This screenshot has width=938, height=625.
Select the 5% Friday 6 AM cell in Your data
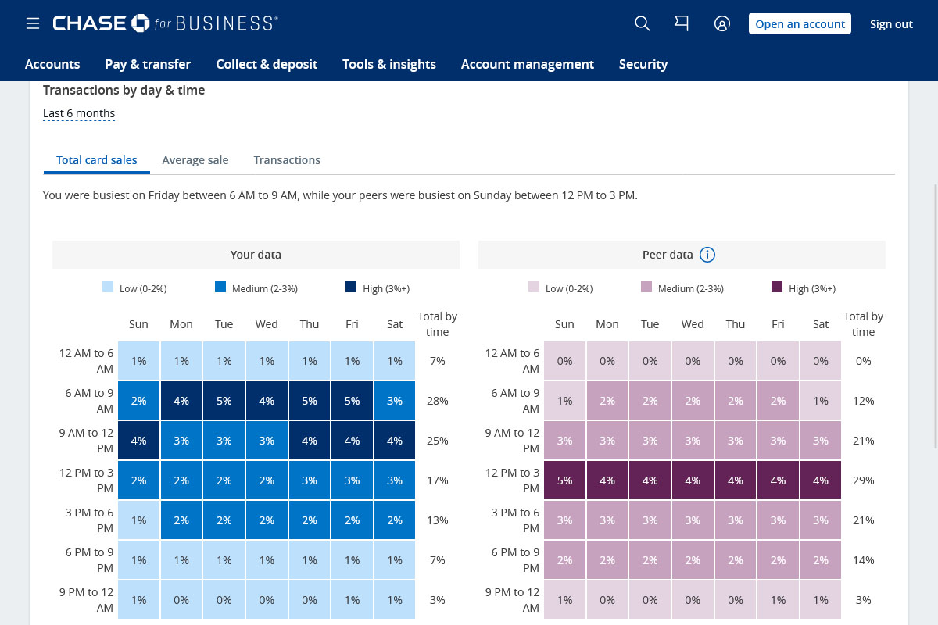352,400
